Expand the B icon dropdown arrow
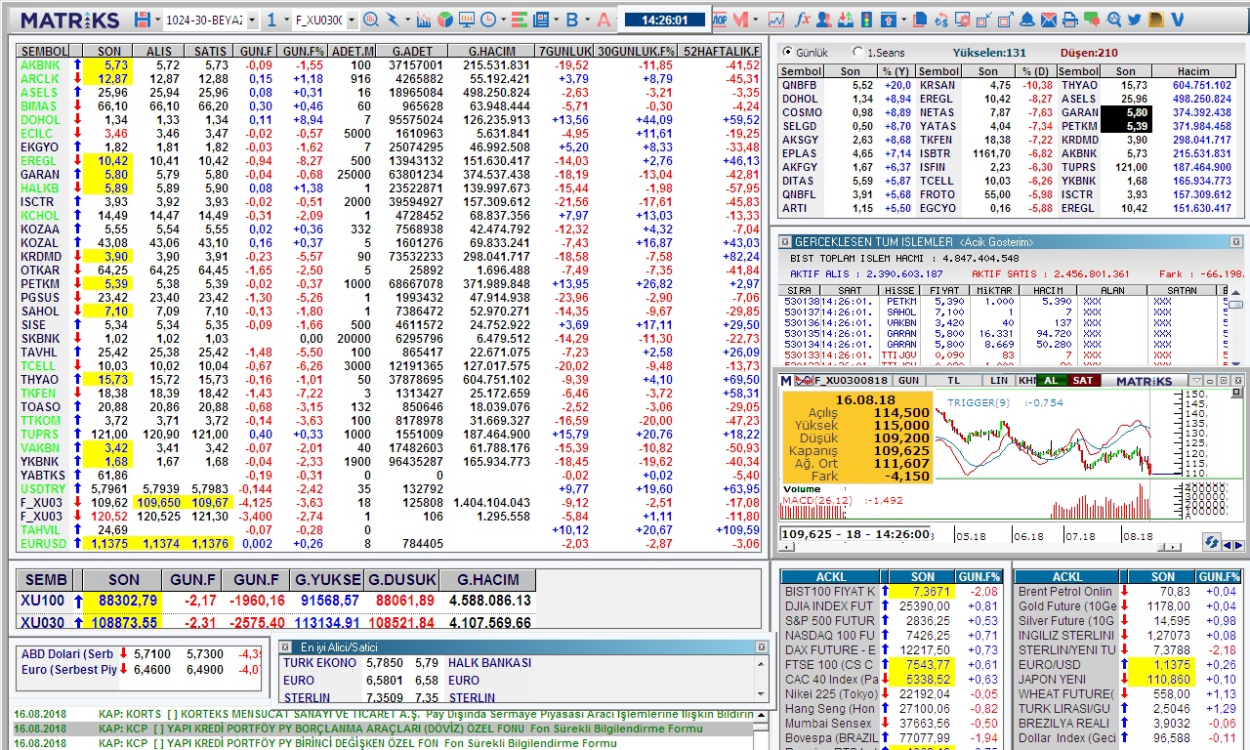 (587, 20)
